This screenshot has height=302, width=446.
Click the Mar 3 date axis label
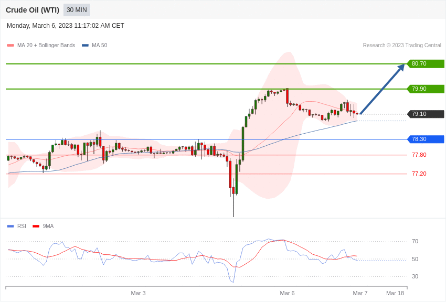click(x=138, y=293)
